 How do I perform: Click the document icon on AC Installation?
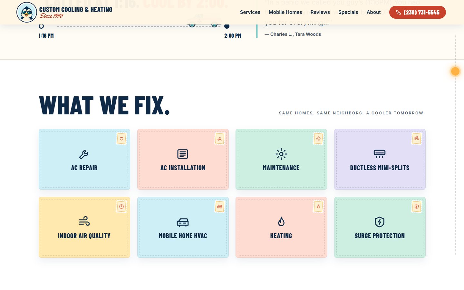183,154
